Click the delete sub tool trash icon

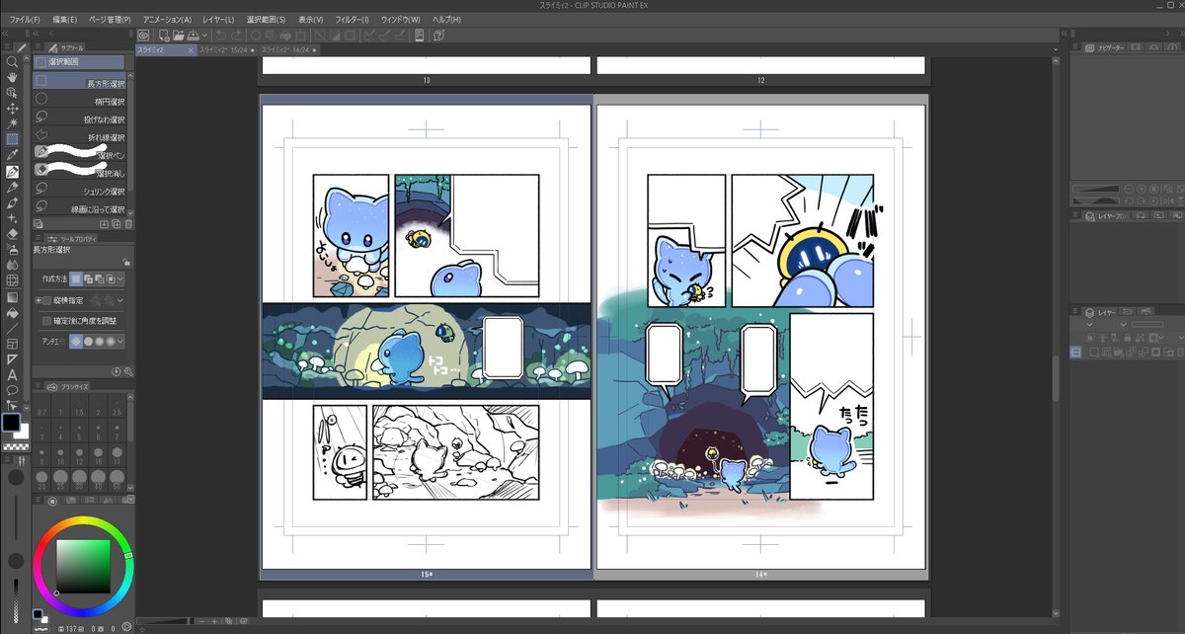127,223
